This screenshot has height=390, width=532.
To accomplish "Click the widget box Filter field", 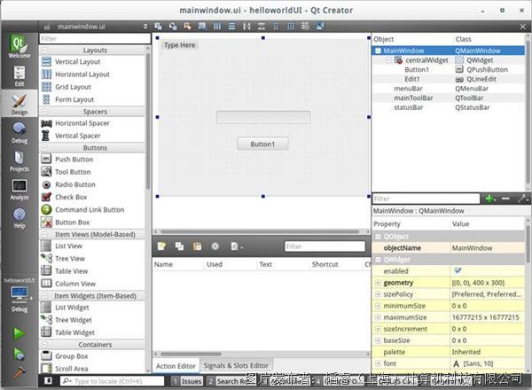I will coord(95,39).
